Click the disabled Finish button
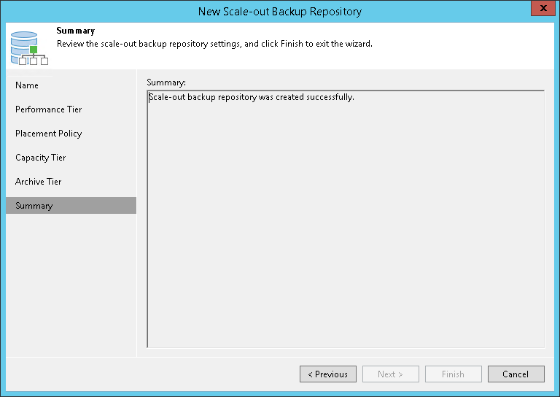 click(x=453, y=374)
